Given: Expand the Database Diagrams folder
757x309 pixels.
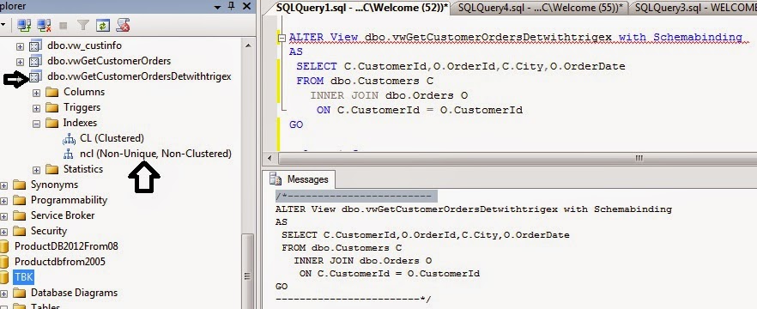Looking at the screenshot, I should point(3,294).
